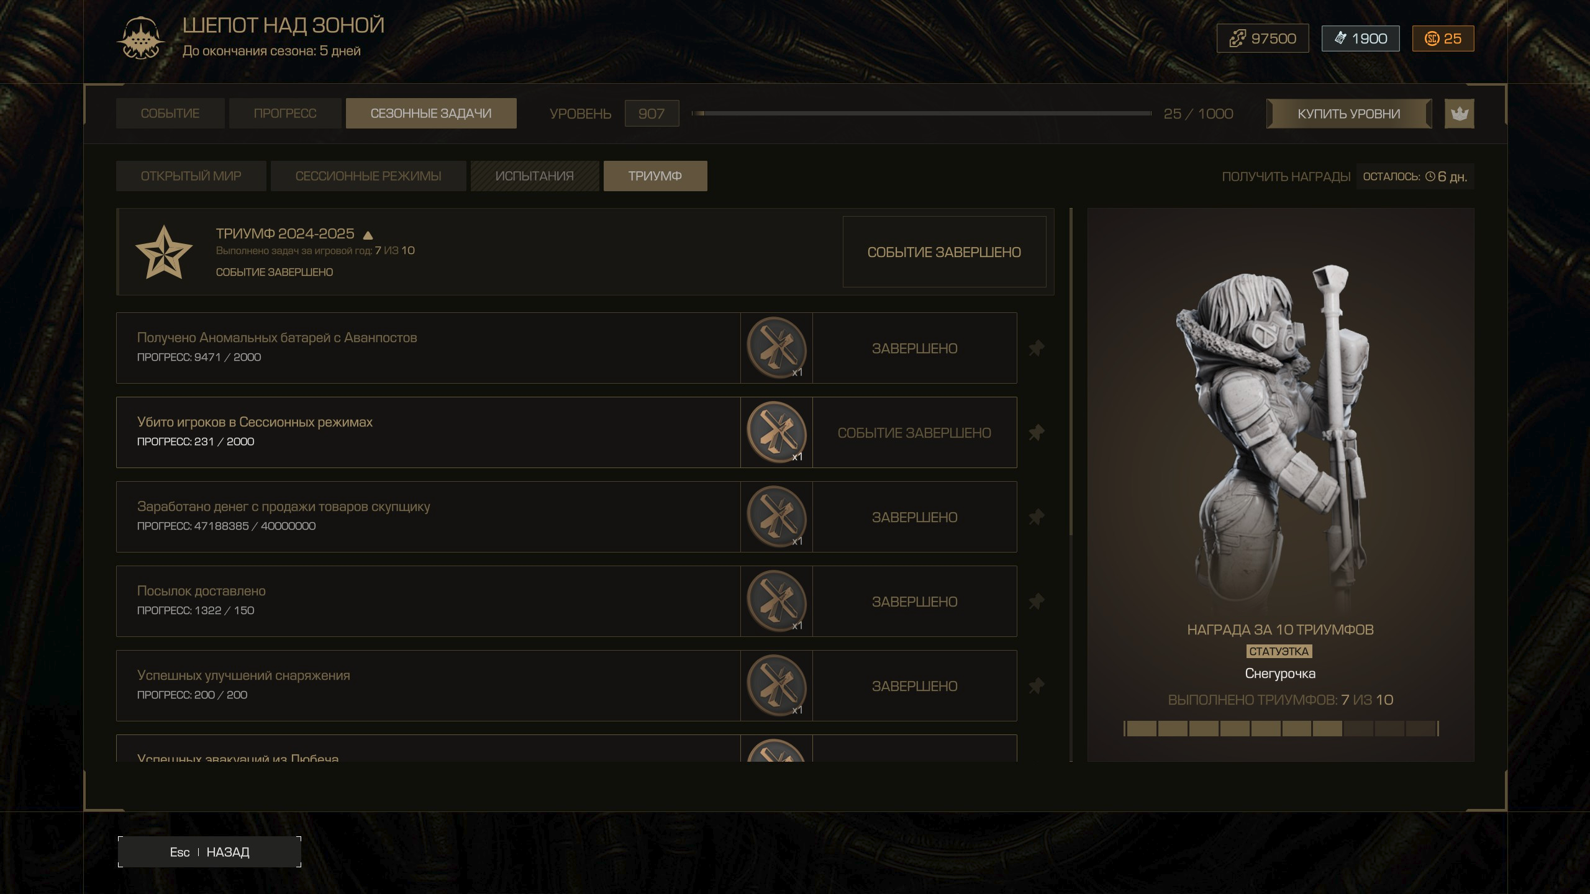
Task: Click reward medal for улучшений снаряжения
Action: (x=776, y=685)
